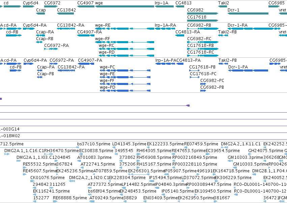Select transcript CG6972-RA
The image size is (287, 203).
(x=51, y=49)
